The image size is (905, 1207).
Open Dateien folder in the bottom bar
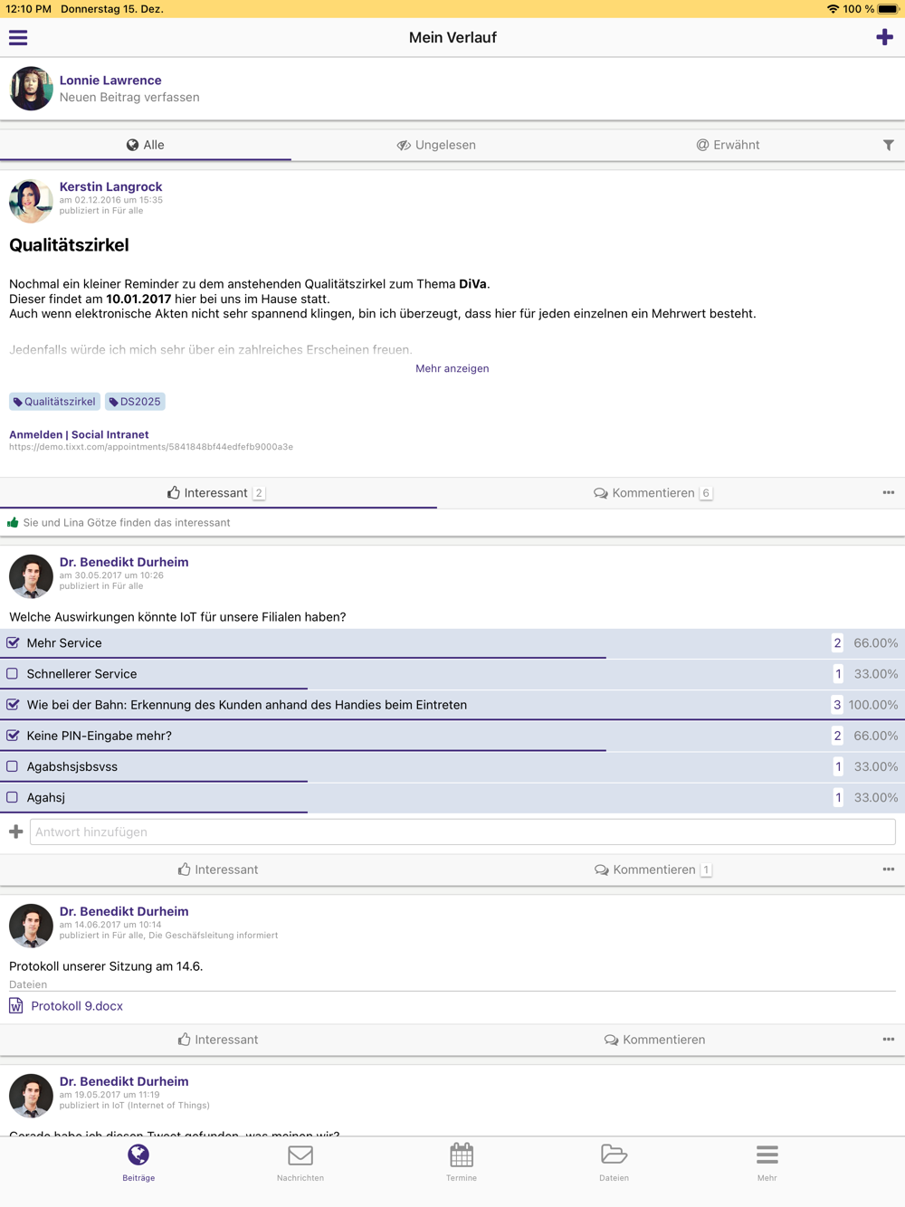[x=614, y=1163]
